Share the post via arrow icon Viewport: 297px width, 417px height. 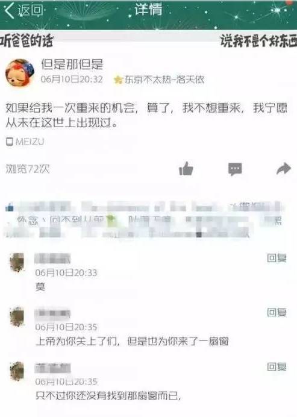click(283, 169)
